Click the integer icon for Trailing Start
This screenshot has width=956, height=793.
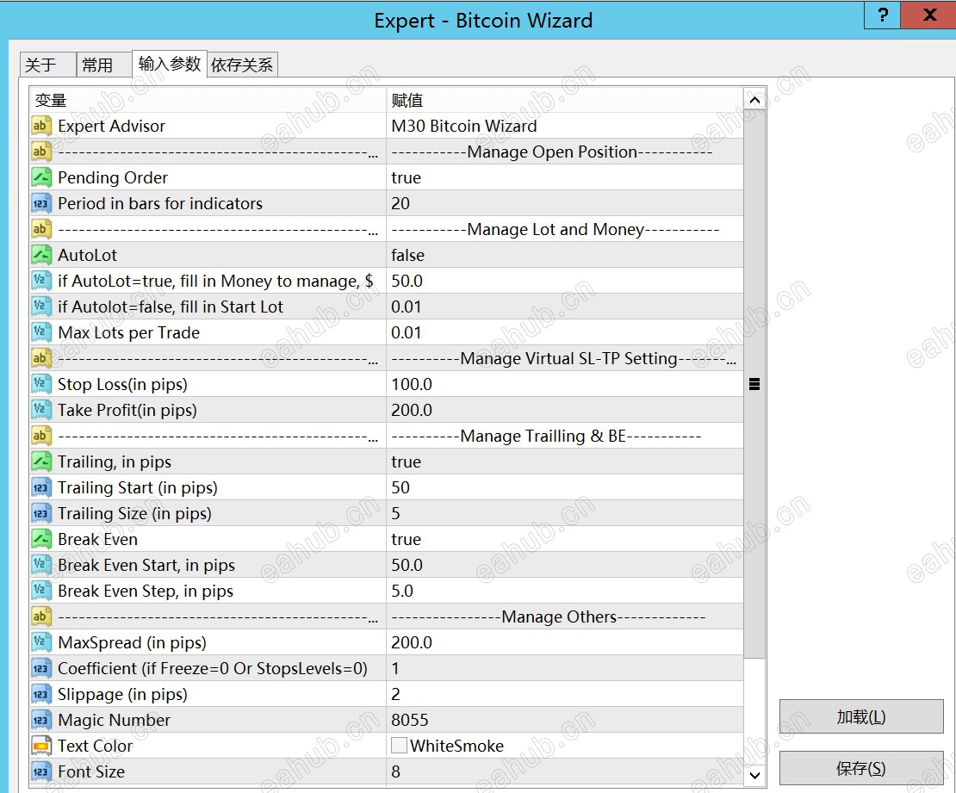pyautogui.click(x=40, y=487)
